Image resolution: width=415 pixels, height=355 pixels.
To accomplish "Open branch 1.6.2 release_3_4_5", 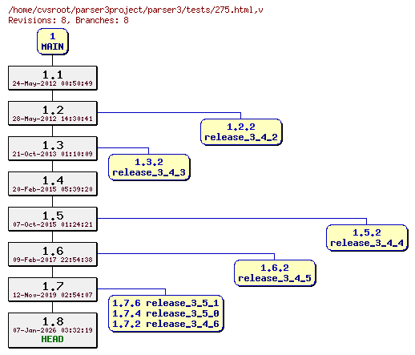I will click(275, 273).
